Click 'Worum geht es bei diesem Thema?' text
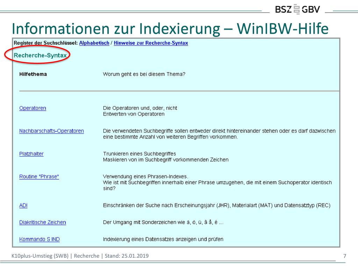 [x=144, y=74]
